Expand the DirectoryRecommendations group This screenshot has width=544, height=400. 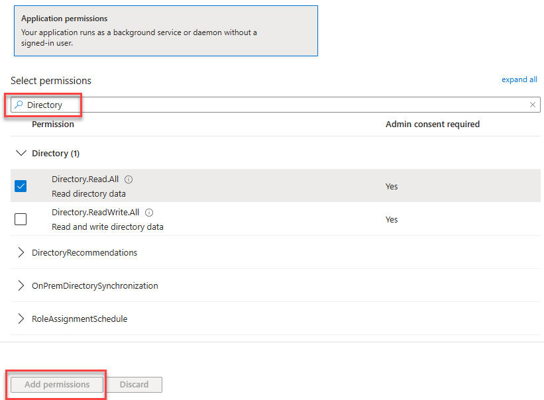(21, 252)
